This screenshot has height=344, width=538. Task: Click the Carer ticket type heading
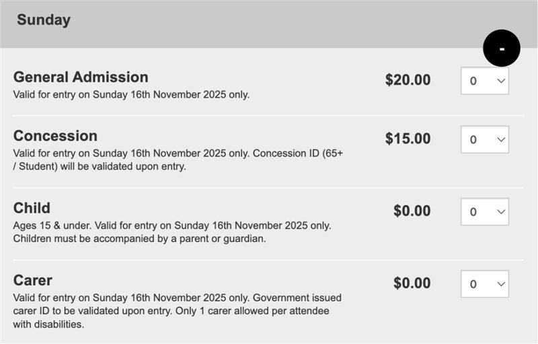(33, 280)
